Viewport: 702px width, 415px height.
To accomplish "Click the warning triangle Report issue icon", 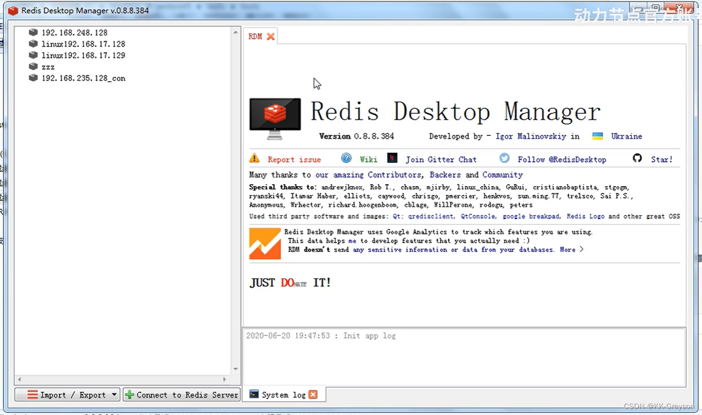I will pos(255,158).
